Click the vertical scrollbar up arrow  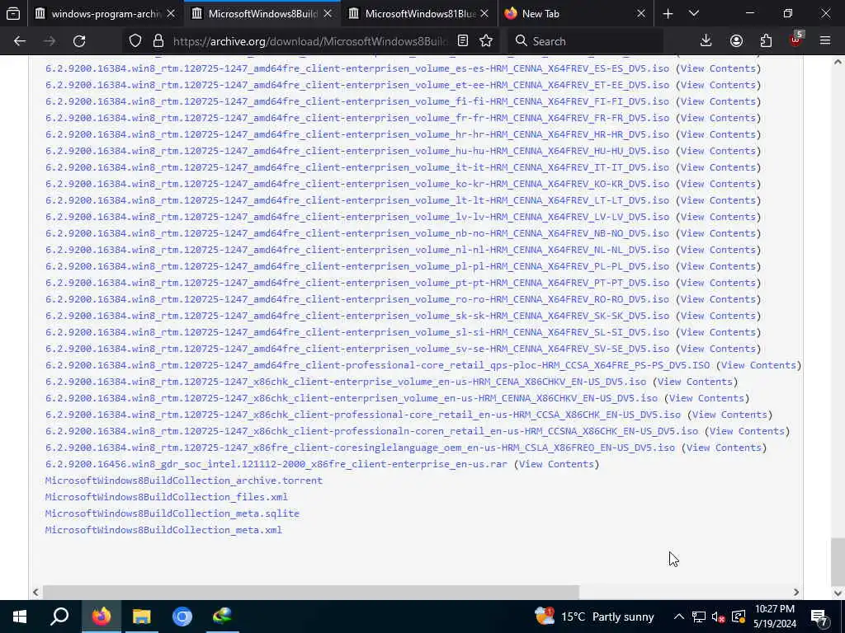point(838,62)
